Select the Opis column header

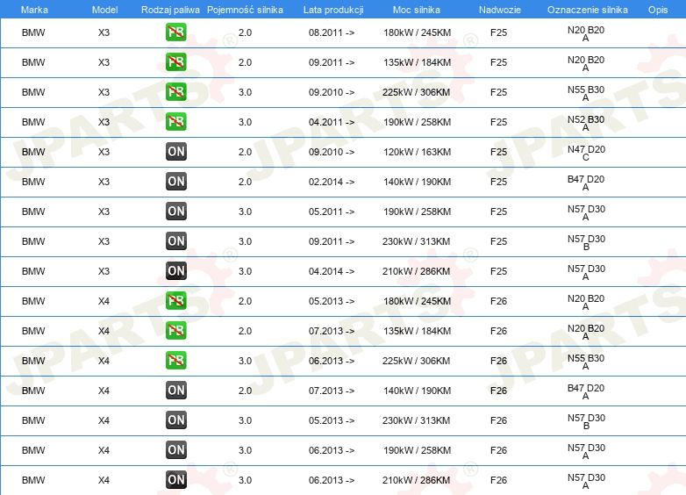[658, 10]
